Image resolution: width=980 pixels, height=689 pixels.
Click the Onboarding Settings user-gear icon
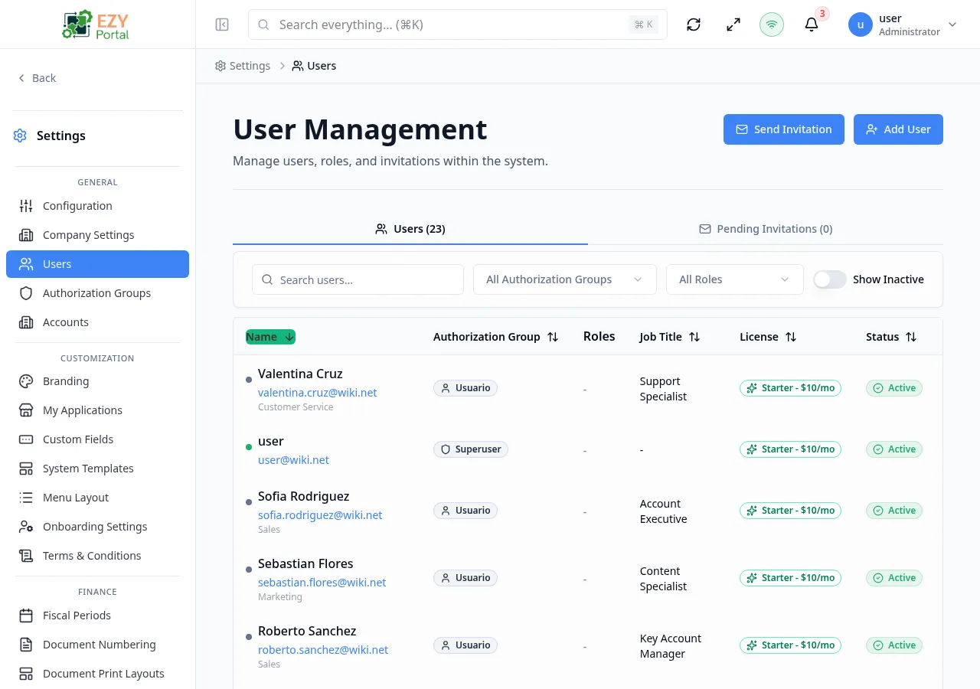(26, 527)
